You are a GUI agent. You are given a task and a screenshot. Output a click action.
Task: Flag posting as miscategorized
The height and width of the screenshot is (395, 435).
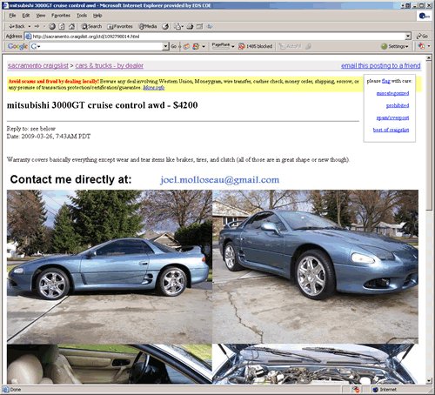(x=392, y=93)
